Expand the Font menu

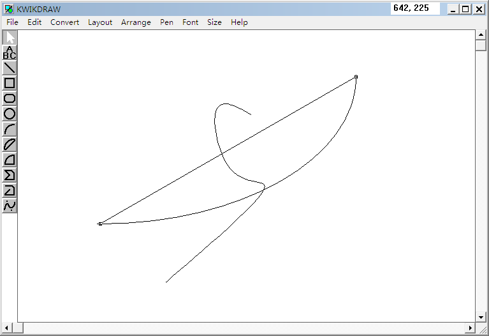[190, 22]
